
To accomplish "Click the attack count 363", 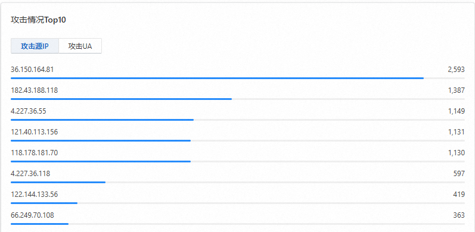I will click(x=459, y=215).
